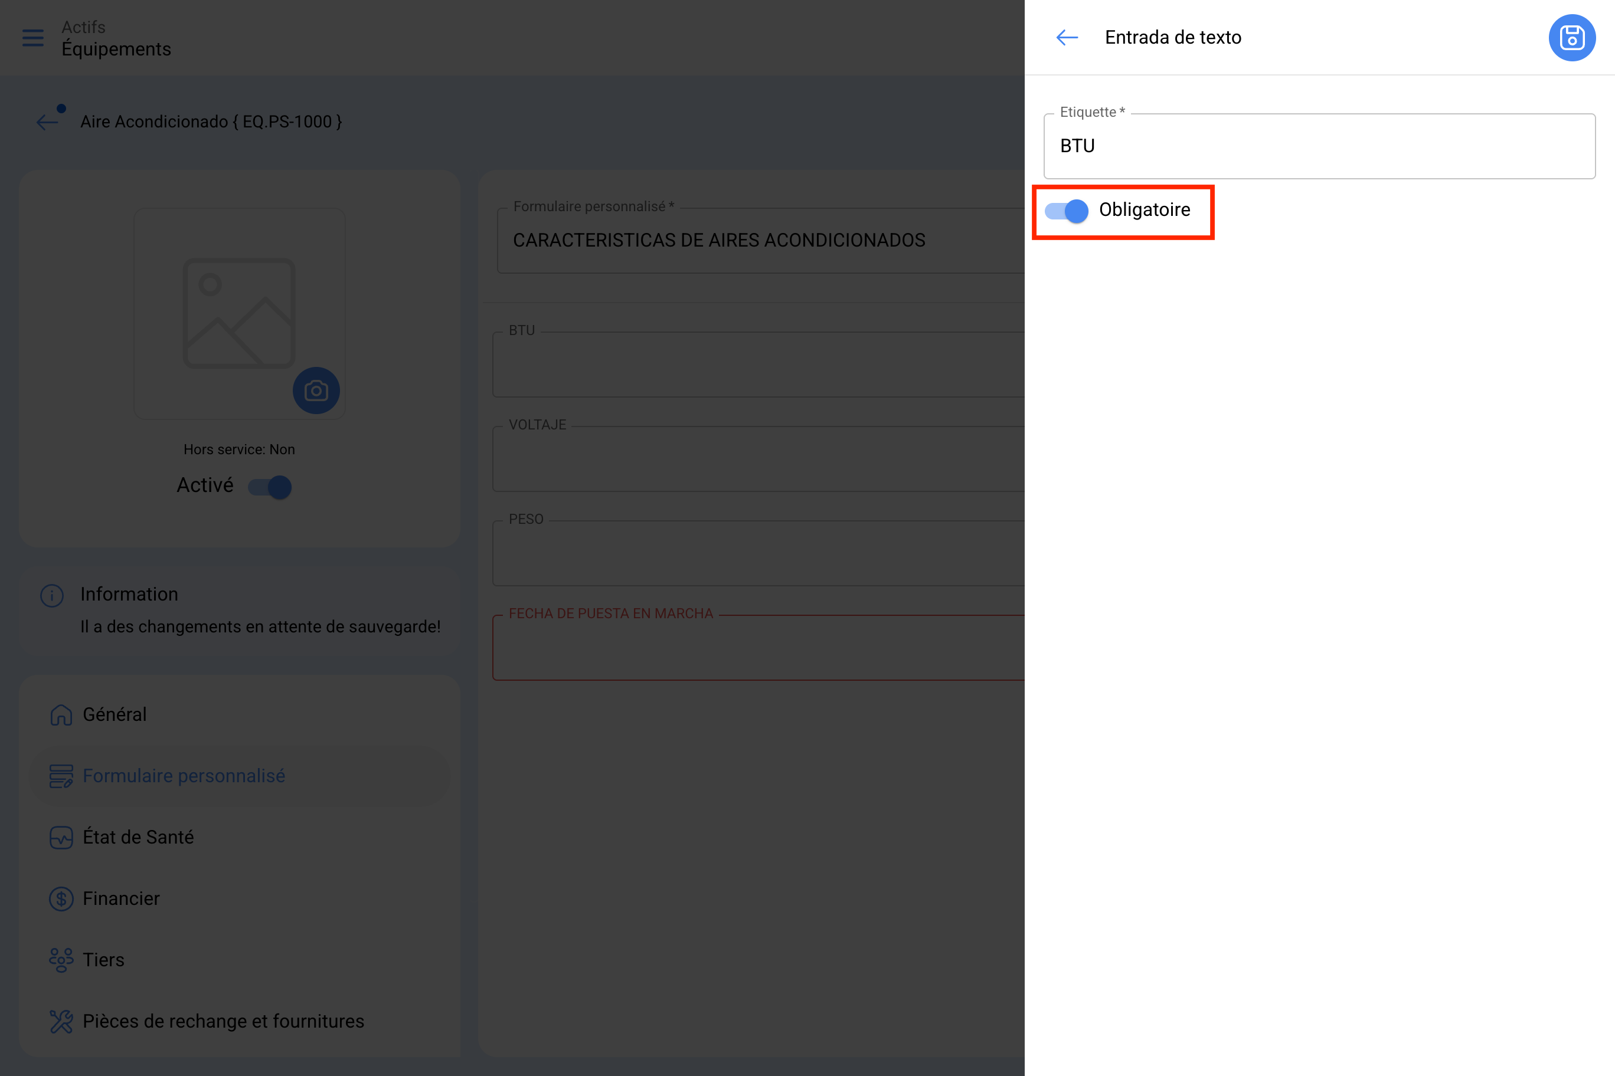The height and width of the screenshot is (1076, 1615).
Task: Open the hamburger navigation menu
Action: click(33, 38)
